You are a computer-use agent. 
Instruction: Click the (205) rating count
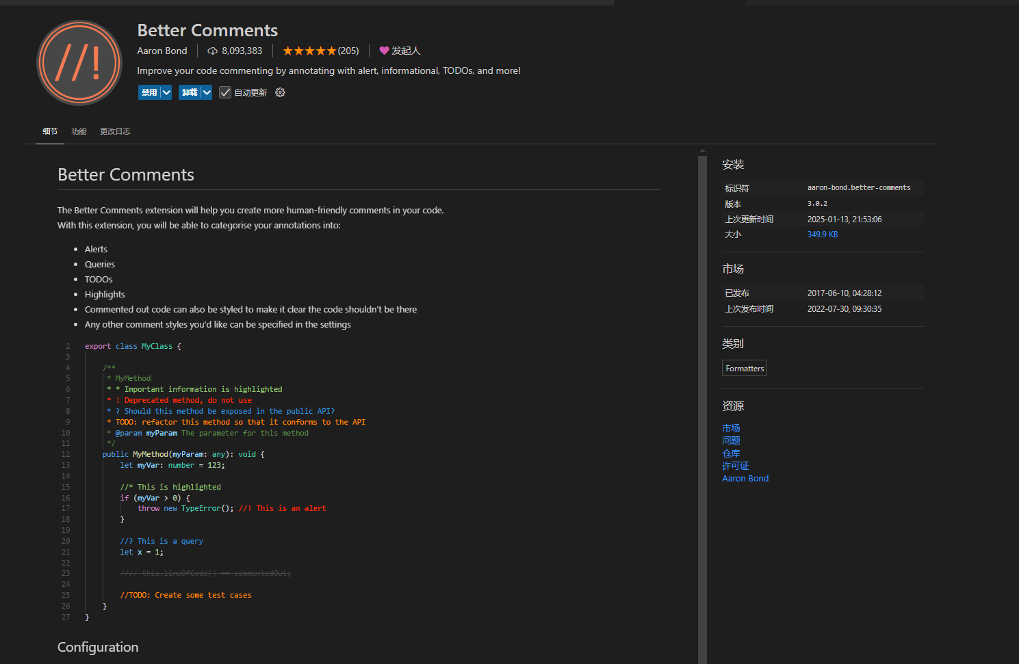click(348, 51)
